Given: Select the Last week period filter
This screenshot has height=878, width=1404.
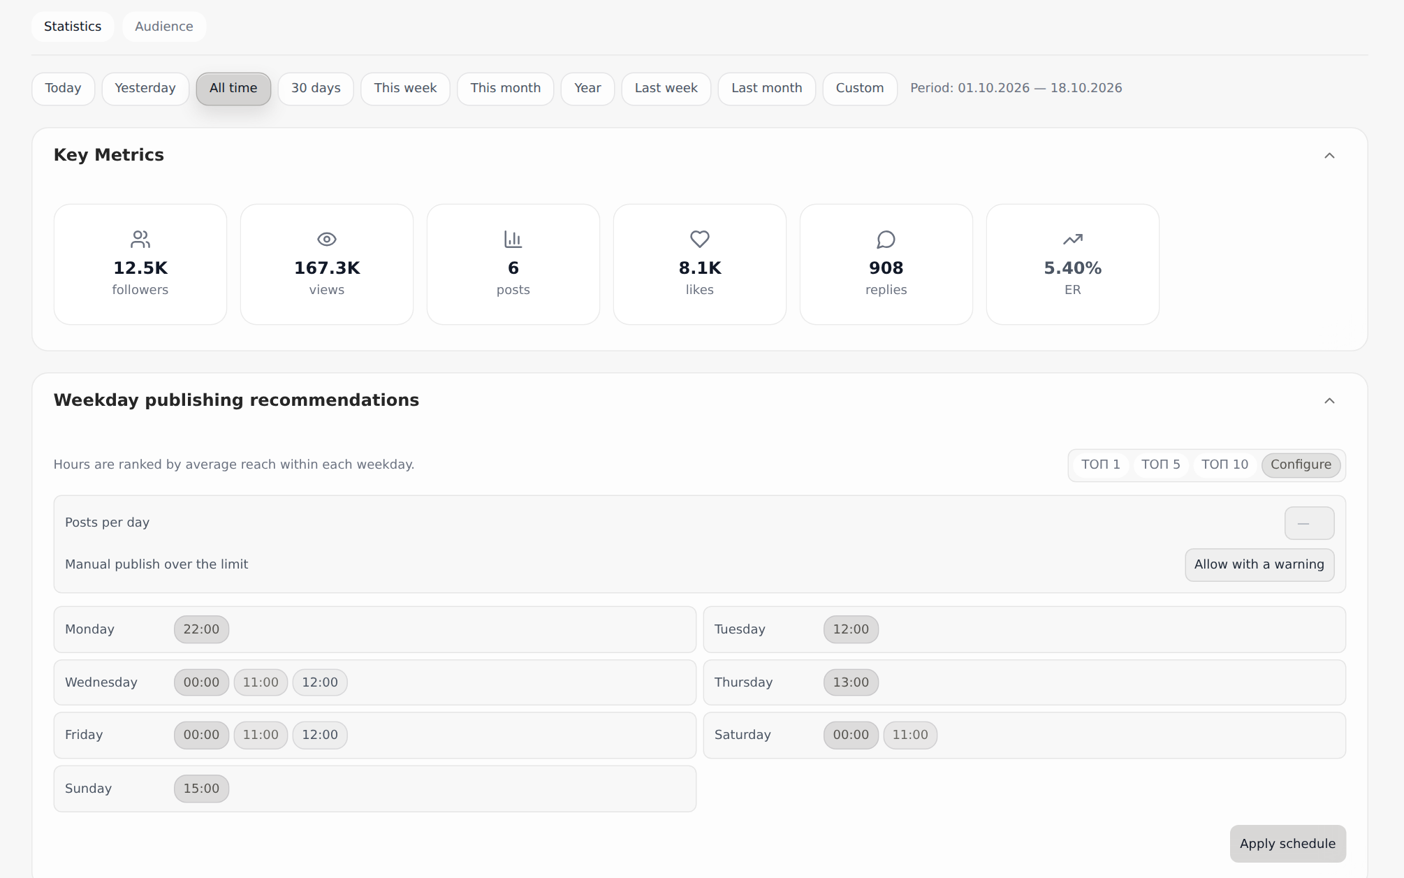Looking at the screenshot, I should click(x=666, y=89).
